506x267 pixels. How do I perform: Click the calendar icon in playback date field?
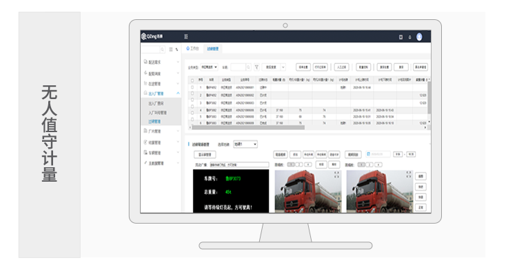point(369,154)
